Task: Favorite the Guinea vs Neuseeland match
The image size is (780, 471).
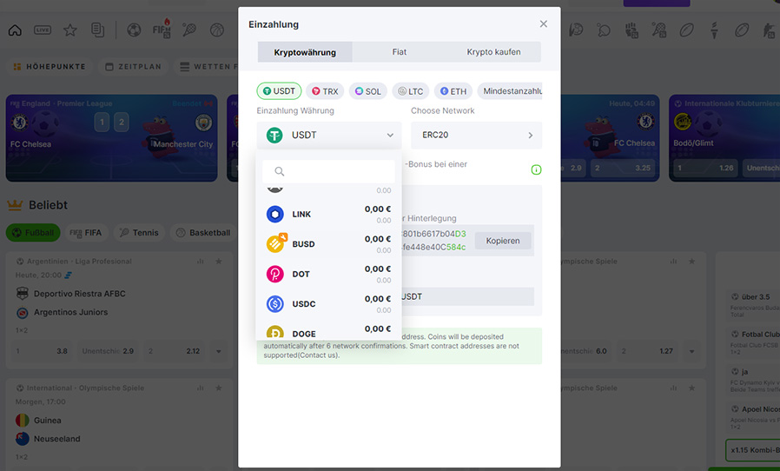Action: coord(218,388)
